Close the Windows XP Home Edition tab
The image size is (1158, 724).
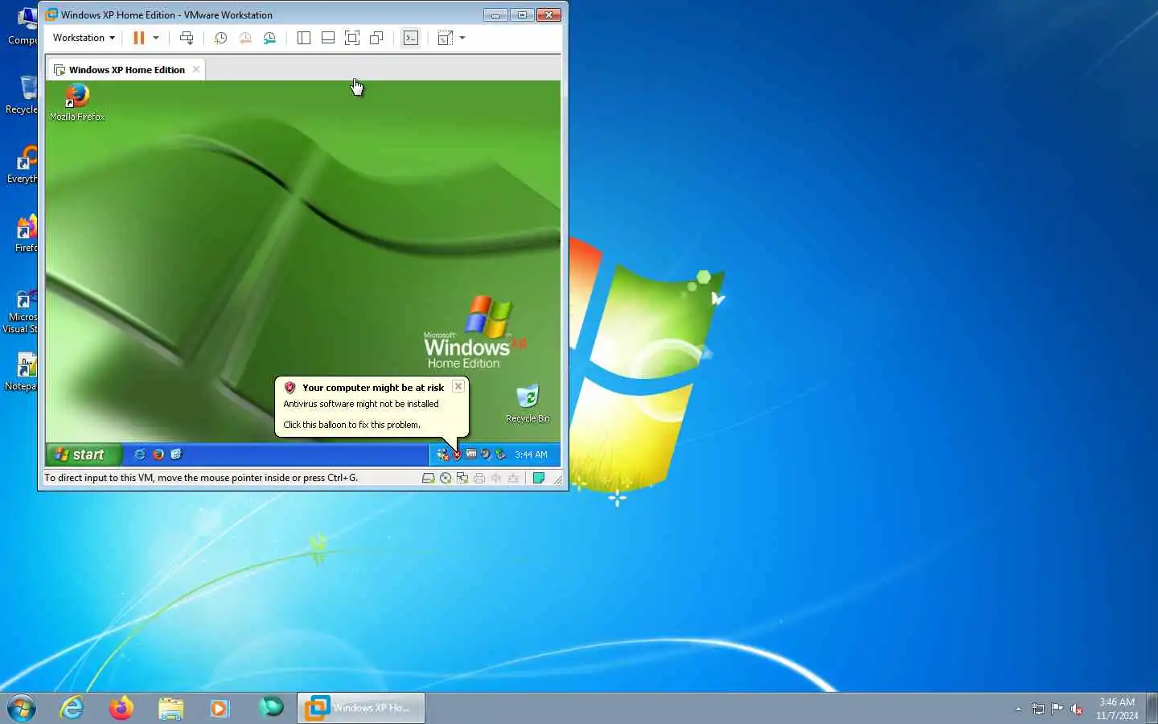pyautogui.click(x=196, y=69)
